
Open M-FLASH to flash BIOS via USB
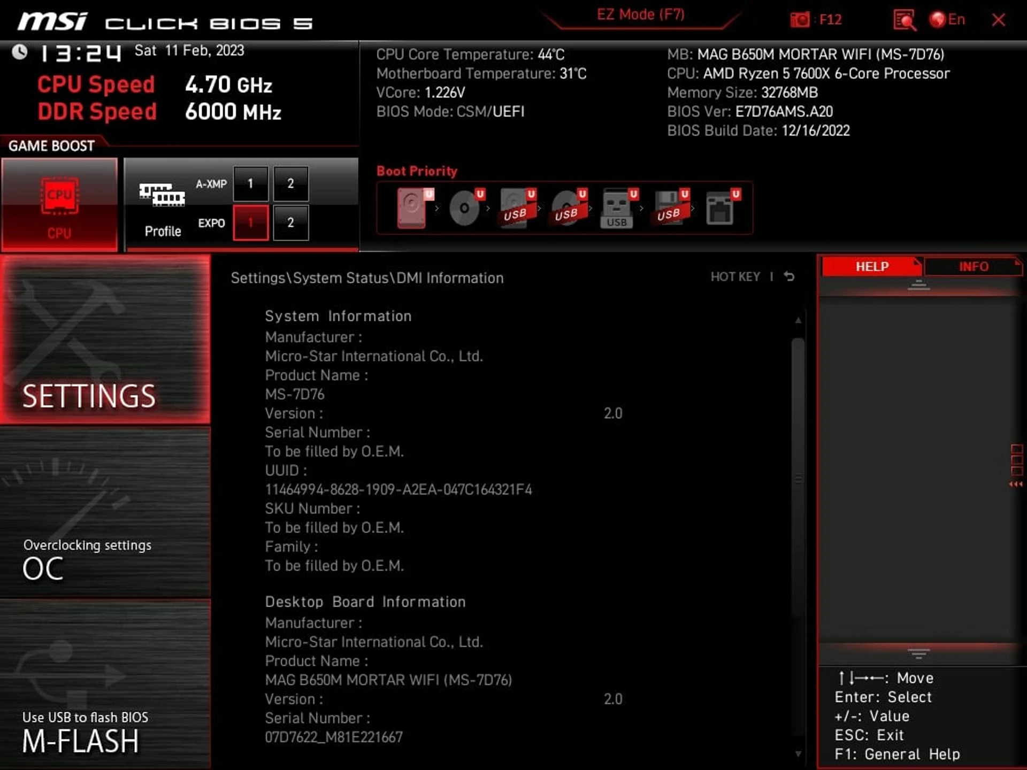pos(105,685)
